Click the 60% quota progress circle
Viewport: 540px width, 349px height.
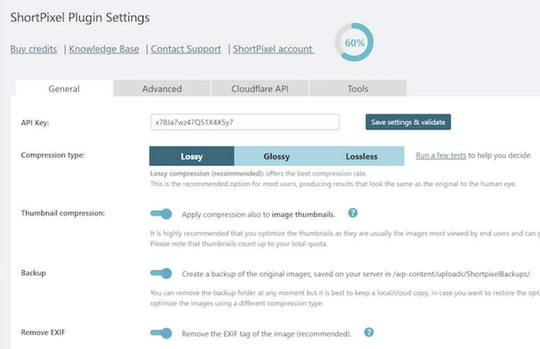pos(354,43)
